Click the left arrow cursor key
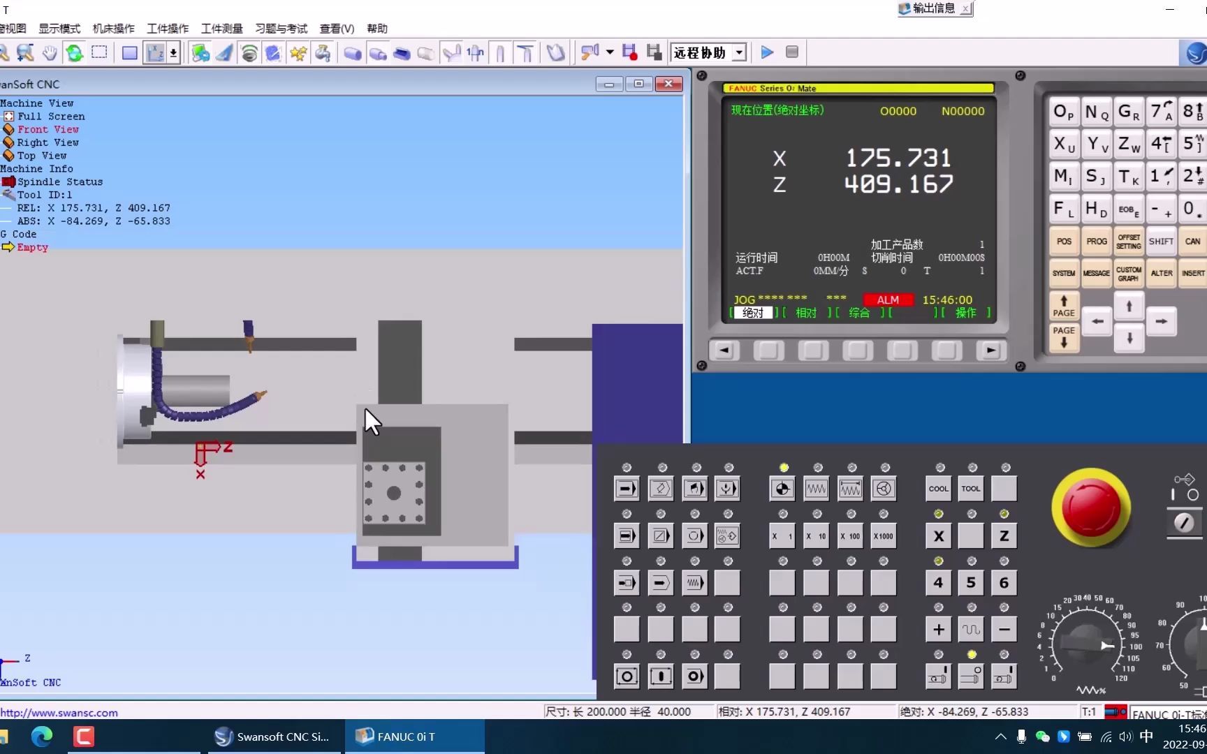1207x754 pixels. (x=1097, y=321)
